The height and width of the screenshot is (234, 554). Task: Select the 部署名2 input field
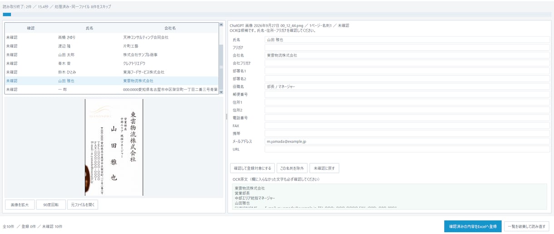pyautogui.click(x=407, y=79)
